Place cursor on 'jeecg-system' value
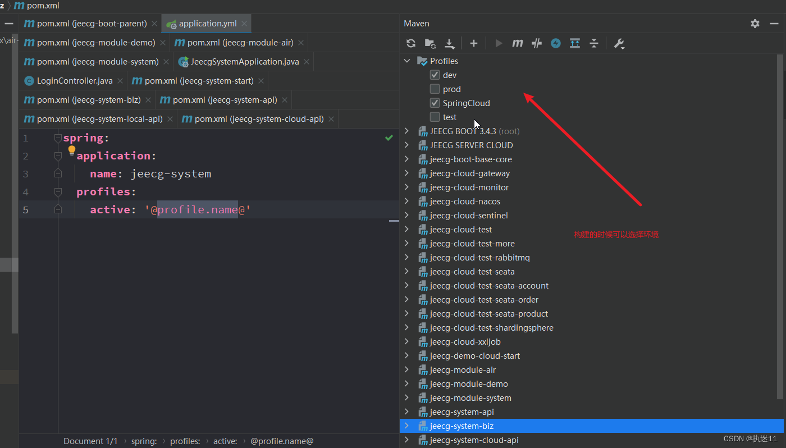This screenshot has width=786, height=448. (x=171, y=174)
